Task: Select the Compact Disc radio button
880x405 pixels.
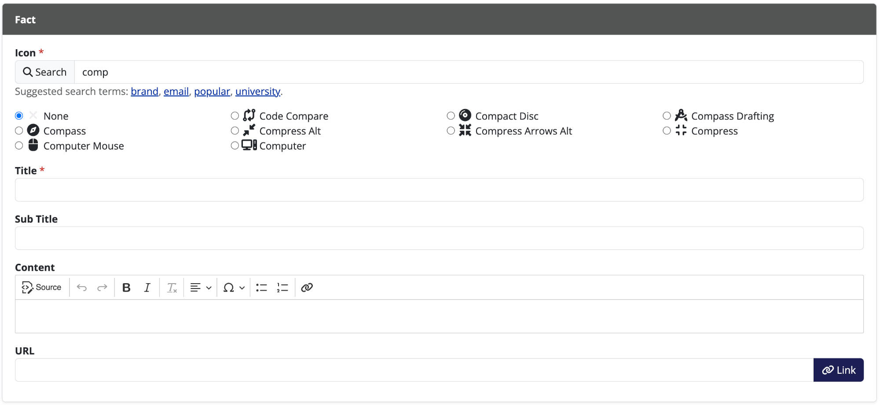Action: tap(451, 116)
